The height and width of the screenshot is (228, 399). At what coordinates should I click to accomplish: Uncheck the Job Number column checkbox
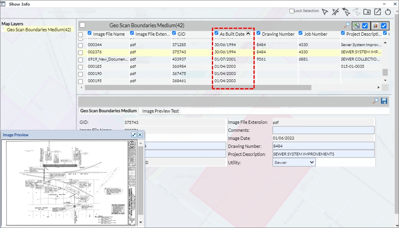301,33
